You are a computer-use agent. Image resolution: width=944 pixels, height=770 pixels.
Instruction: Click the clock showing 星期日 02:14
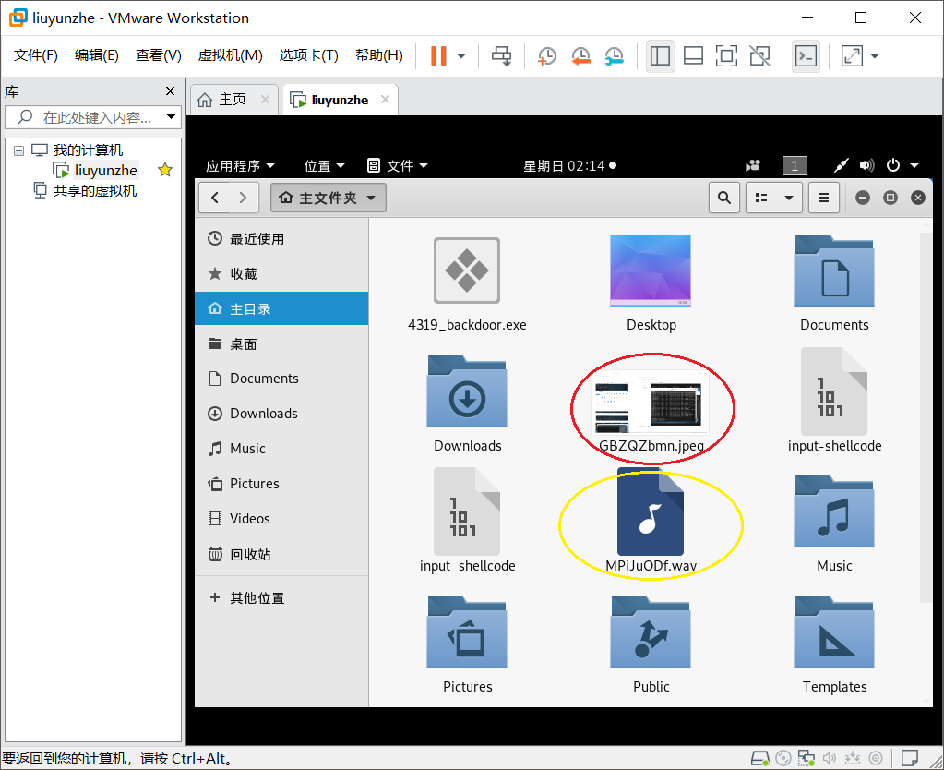[569, 165]
